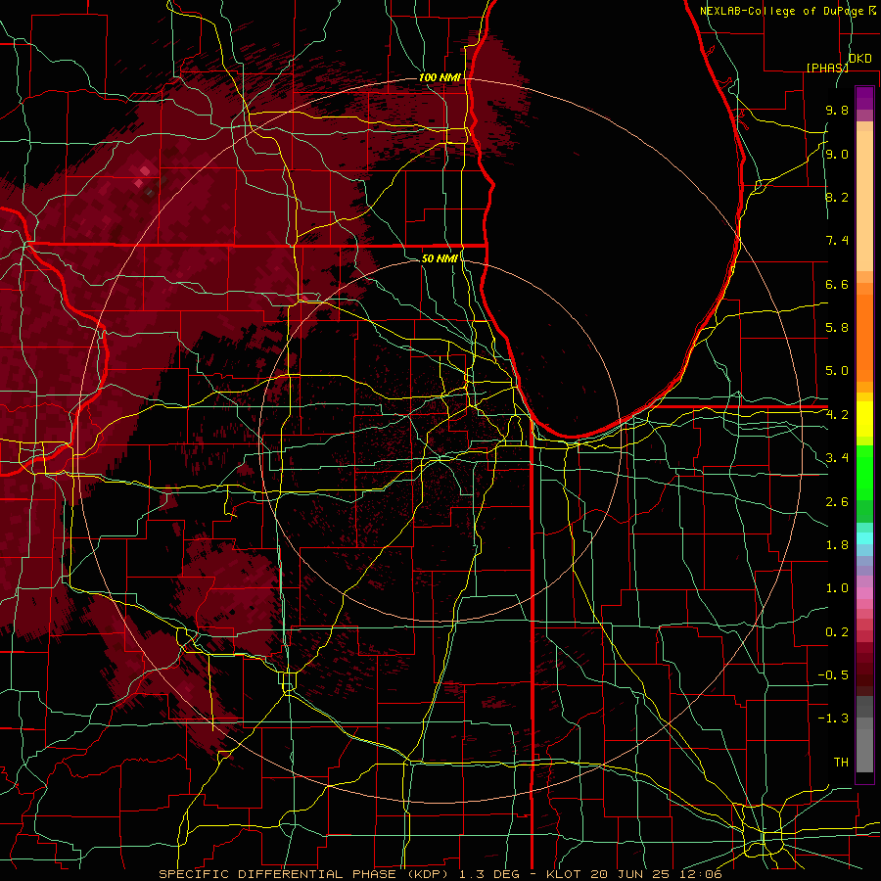
Task: Click the 9.8 value on the scale
Action: [837, 110]
